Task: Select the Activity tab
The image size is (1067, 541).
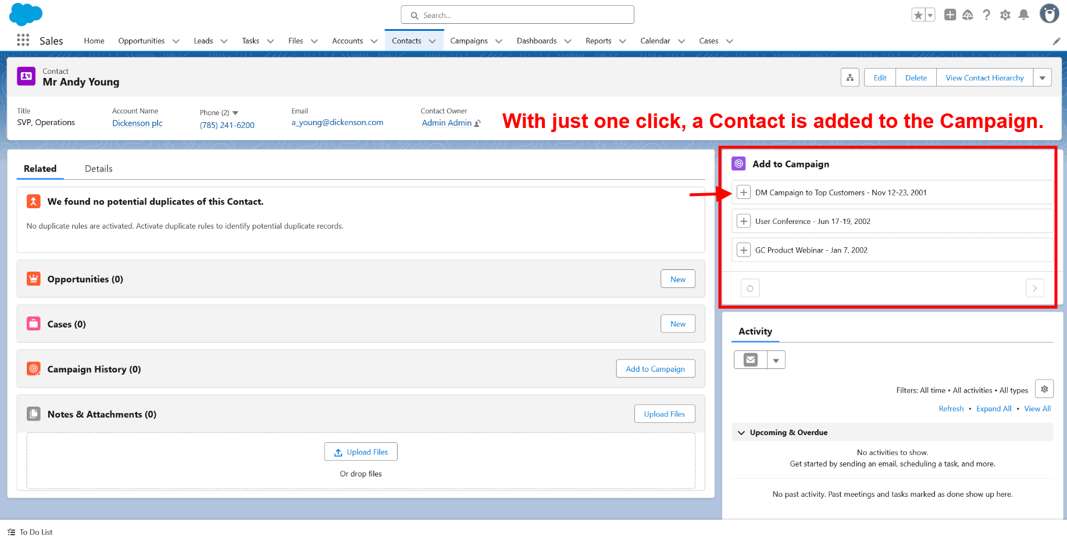Action: coord(755,332)
